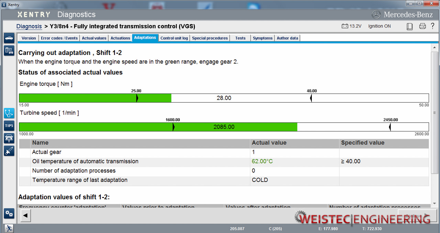Click the scrollbar up arrow
The width and height of the screenshot is (440, 233).
[434, 48]
